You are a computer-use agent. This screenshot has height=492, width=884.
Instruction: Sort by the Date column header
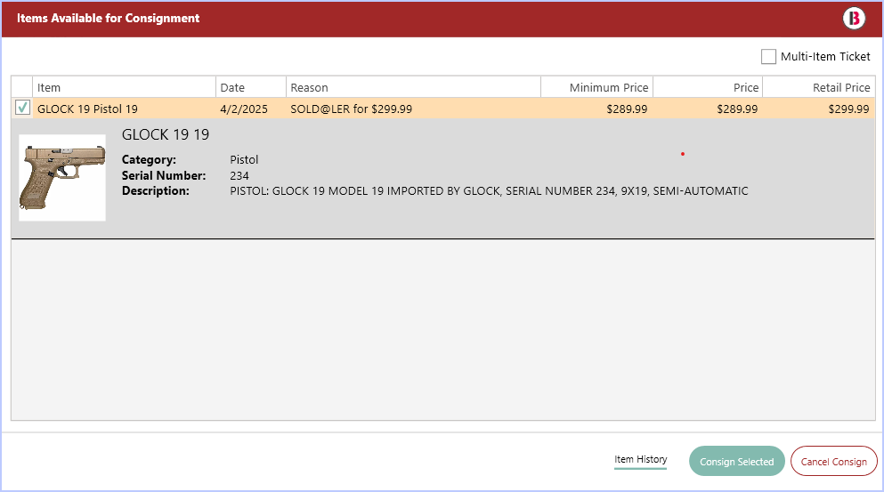coord(251,87)
